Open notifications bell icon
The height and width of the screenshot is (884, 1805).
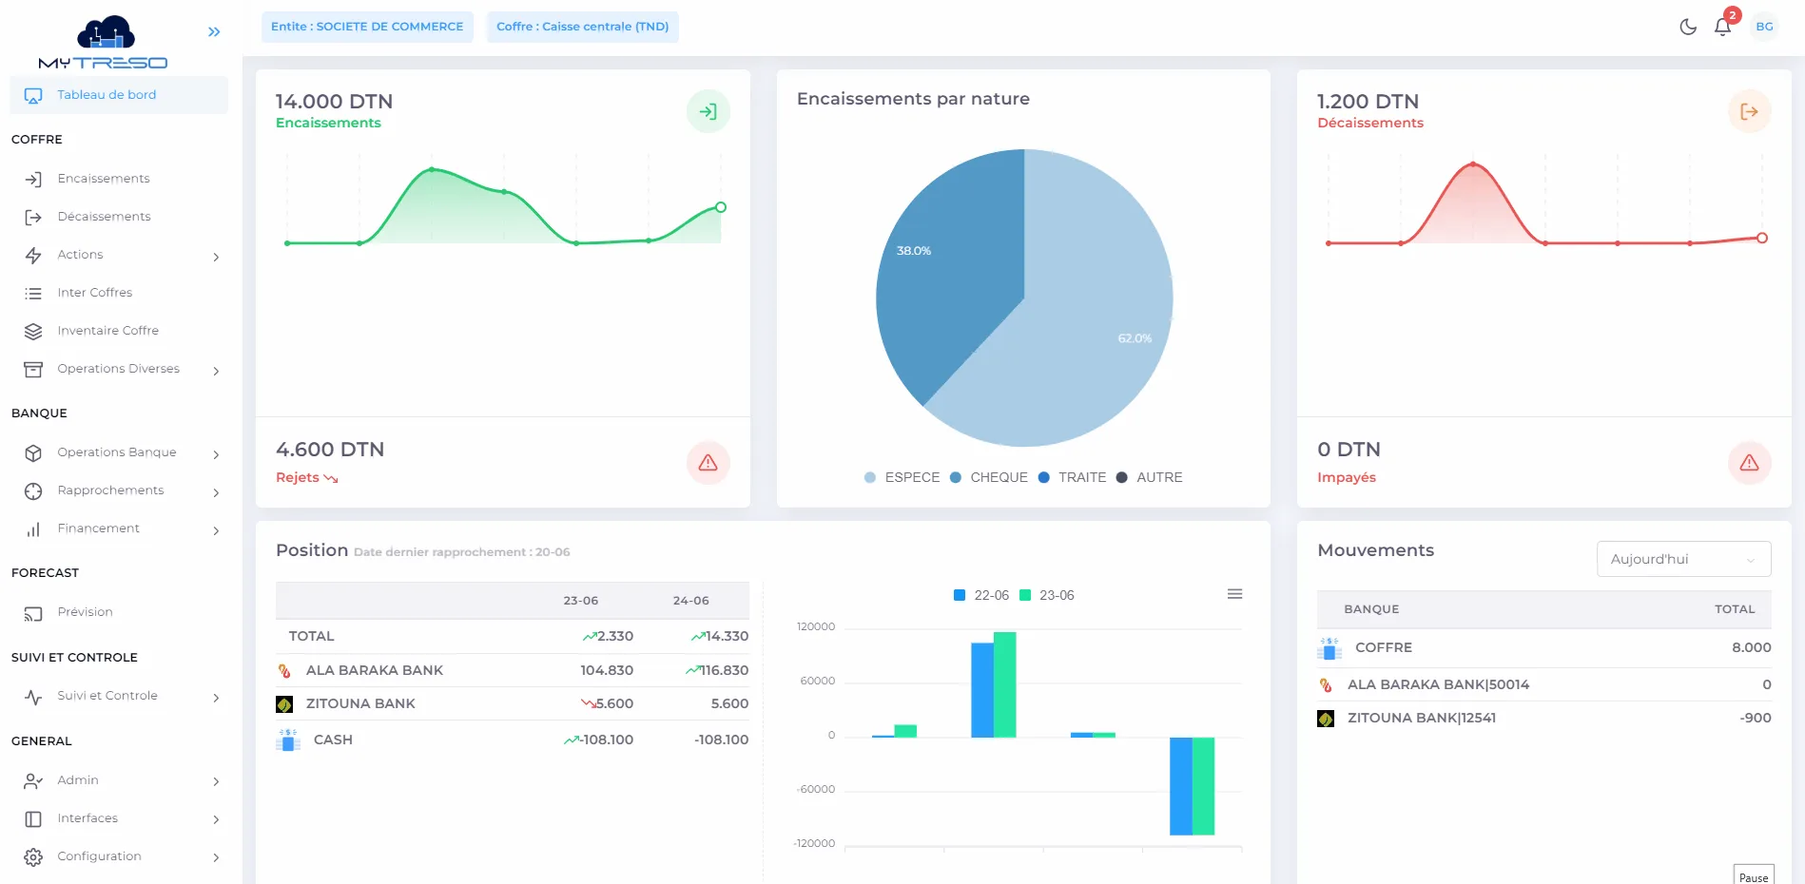pos(1722,27)
